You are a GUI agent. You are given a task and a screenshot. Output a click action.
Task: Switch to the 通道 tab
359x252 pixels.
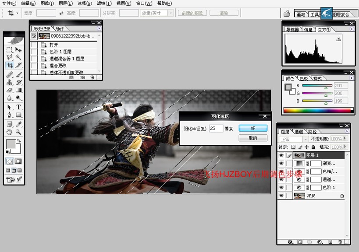(299, 132)
